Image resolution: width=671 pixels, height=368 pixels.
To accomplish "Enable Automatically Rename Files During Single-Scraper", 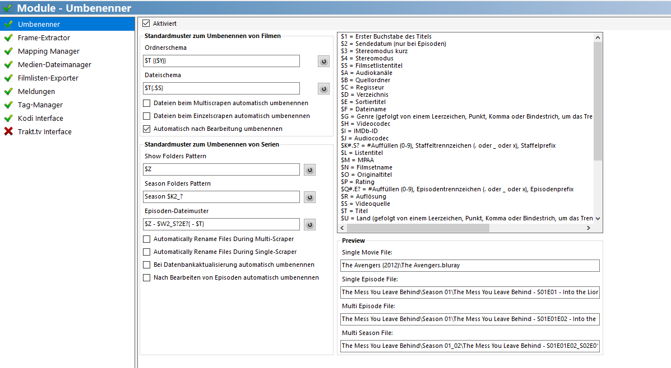I will coord(146,252).
